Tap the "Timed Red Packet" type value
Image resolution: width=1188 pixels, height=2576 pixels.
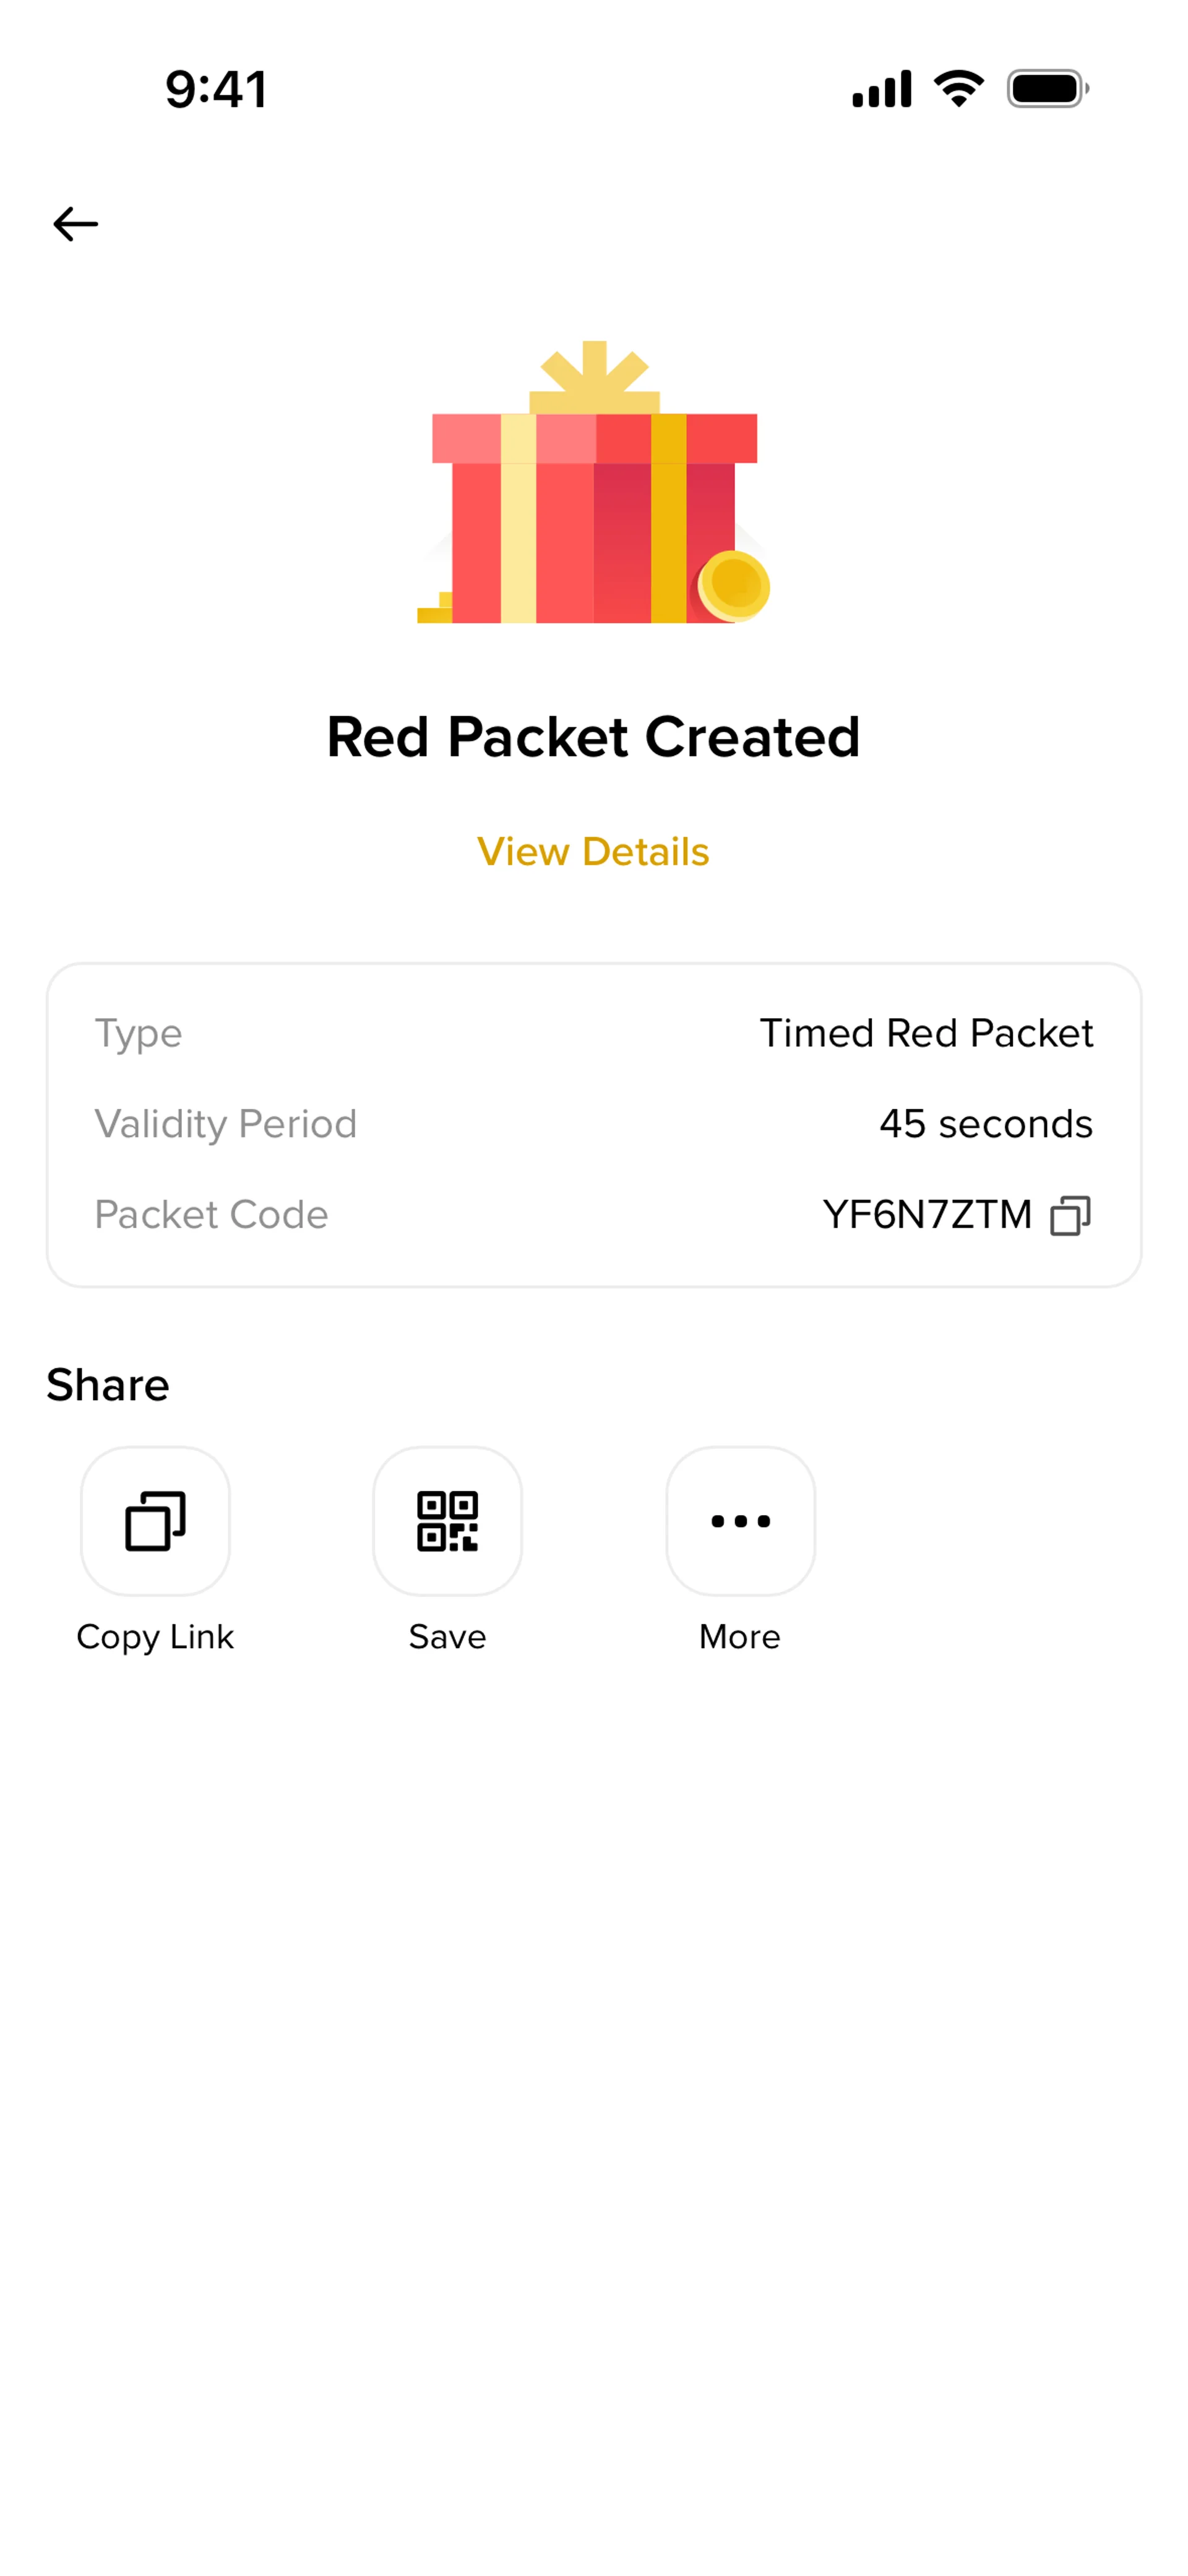click(926, 1033)
